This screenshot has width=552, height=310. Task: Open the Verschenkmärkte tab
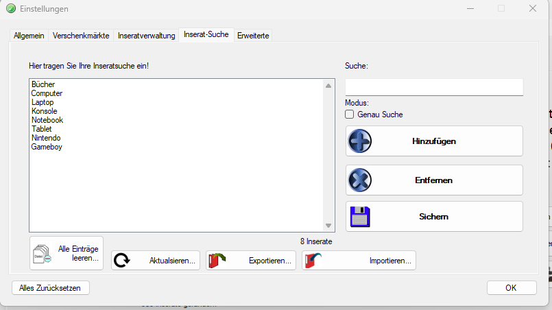tap(80, 35)
